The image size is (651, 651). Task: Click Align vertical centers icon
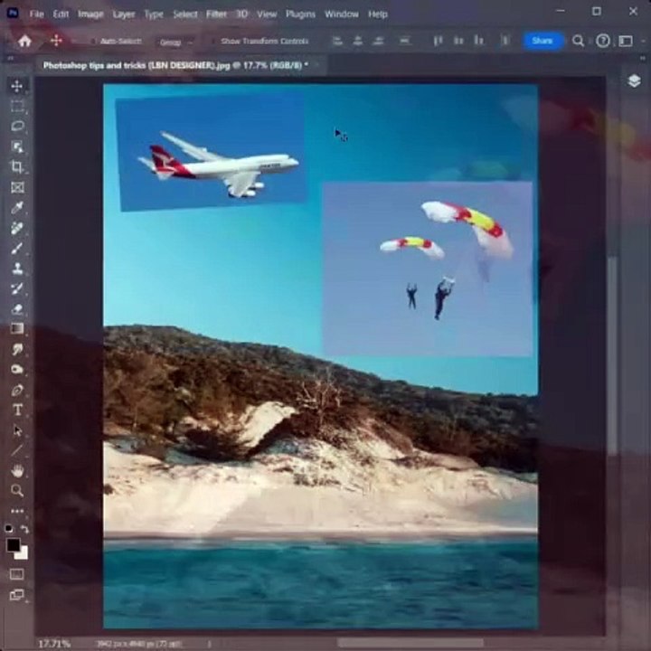click(458, 41)
